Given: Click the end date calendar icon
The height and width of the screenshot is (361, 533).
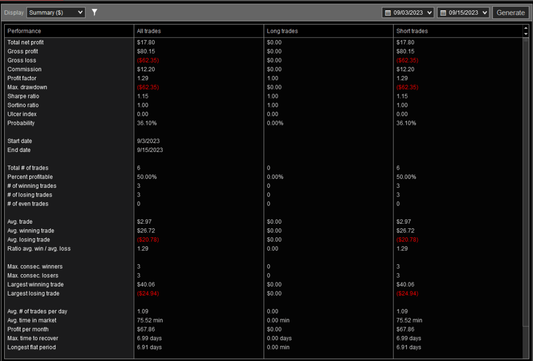Looking at the screenshot, I should (x=443, y=12).
